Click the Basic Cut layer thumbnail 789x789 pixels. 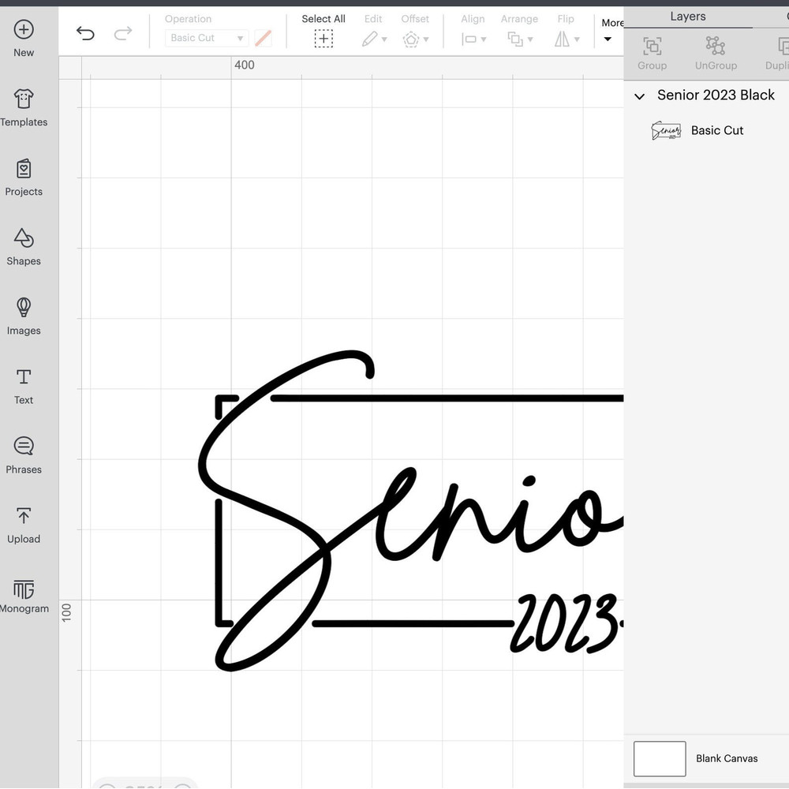pos(667,130)
